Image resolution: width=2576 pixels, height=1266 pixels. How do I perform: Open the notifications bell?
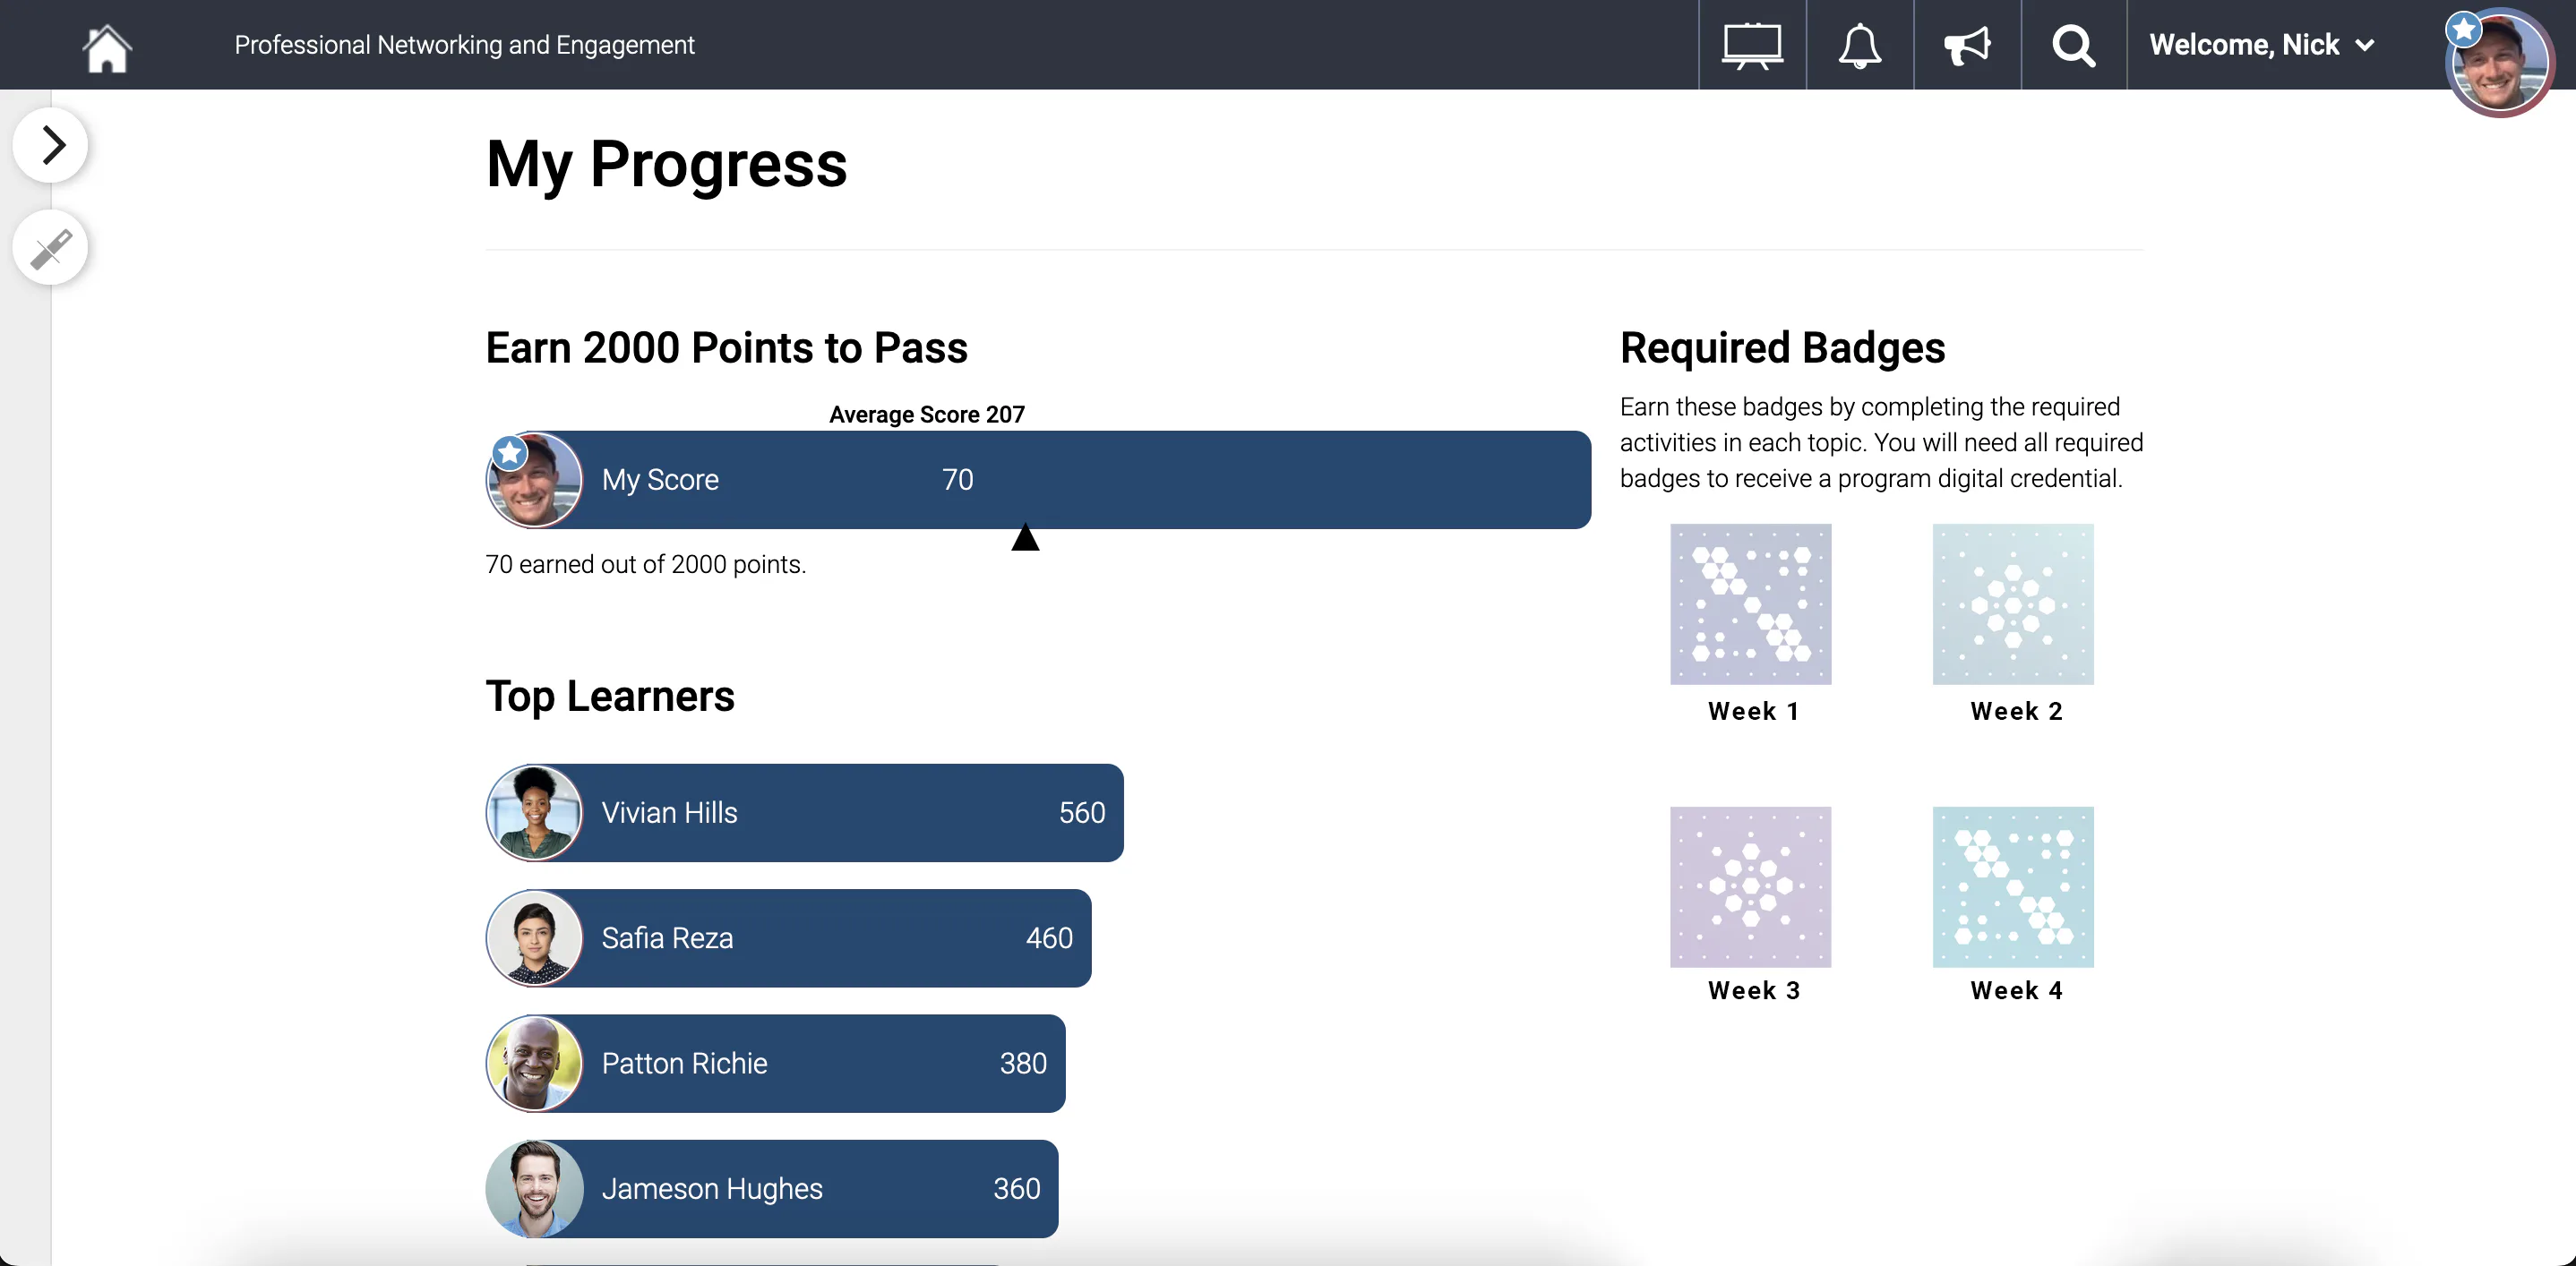tap(1859, 46)
